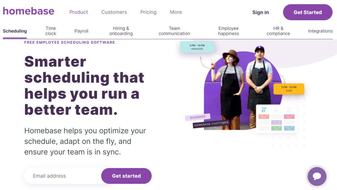Select the Scheduling tab

pyautogui.click(x=15, y=31)
